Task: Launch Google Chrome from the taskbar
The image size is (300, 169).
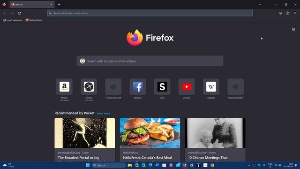Action: pyautogui.click(x=212, y=165)
